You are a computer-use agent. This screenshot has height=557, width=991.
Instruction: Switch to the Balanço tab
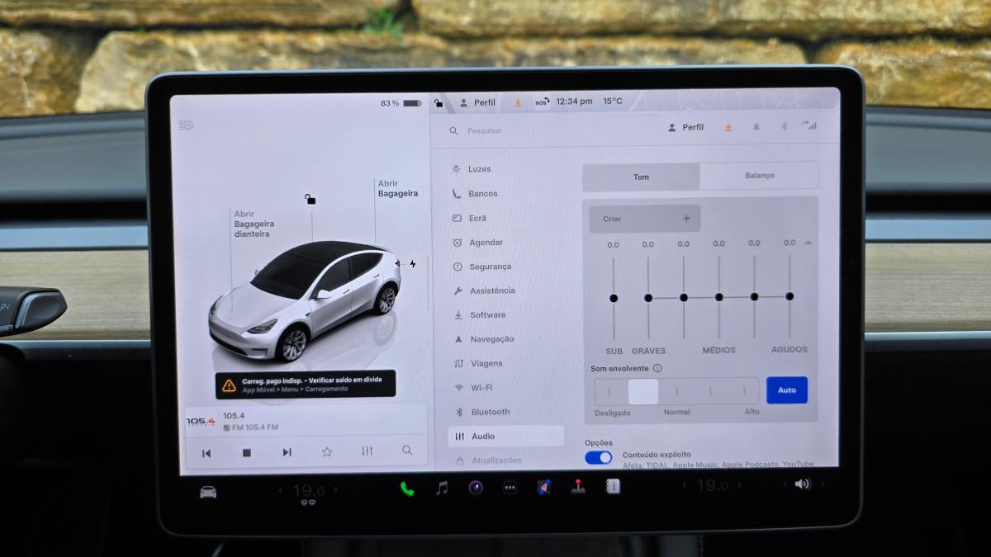pyautogui.click(x=759, y=176)
